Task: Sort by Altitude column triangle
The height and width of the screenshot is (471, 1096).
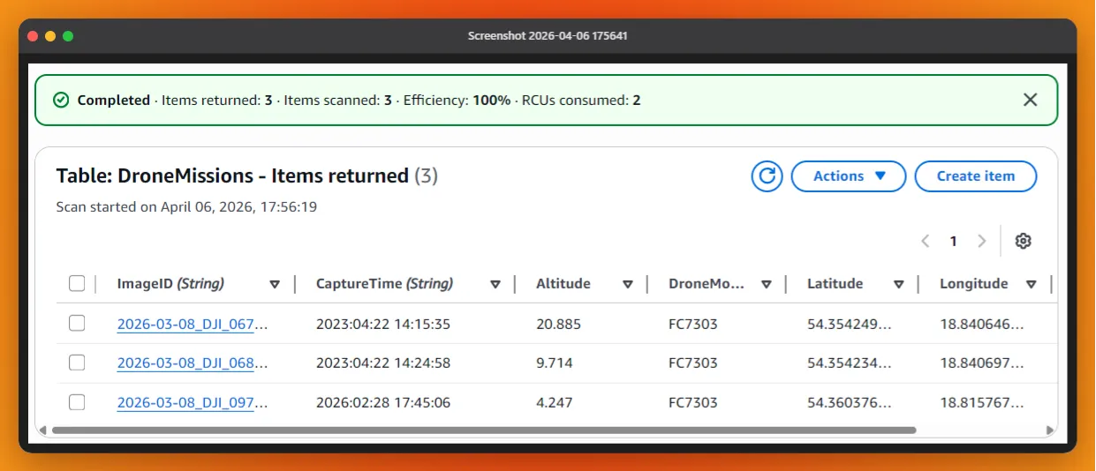Action: 628,284
